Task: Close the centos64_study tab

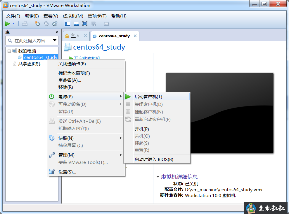Action: [135, 36]
